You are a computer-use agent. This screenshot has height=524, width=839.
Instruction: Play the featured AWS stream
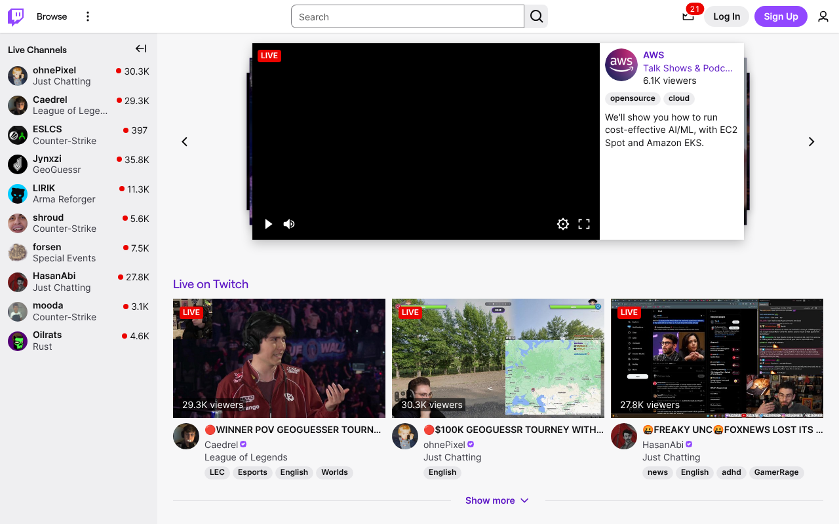point(268,224)
